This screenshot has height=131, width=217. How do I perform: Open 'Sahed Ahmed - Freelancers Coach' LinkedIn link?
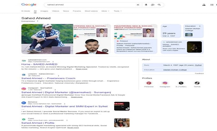[x=48, y=78]
